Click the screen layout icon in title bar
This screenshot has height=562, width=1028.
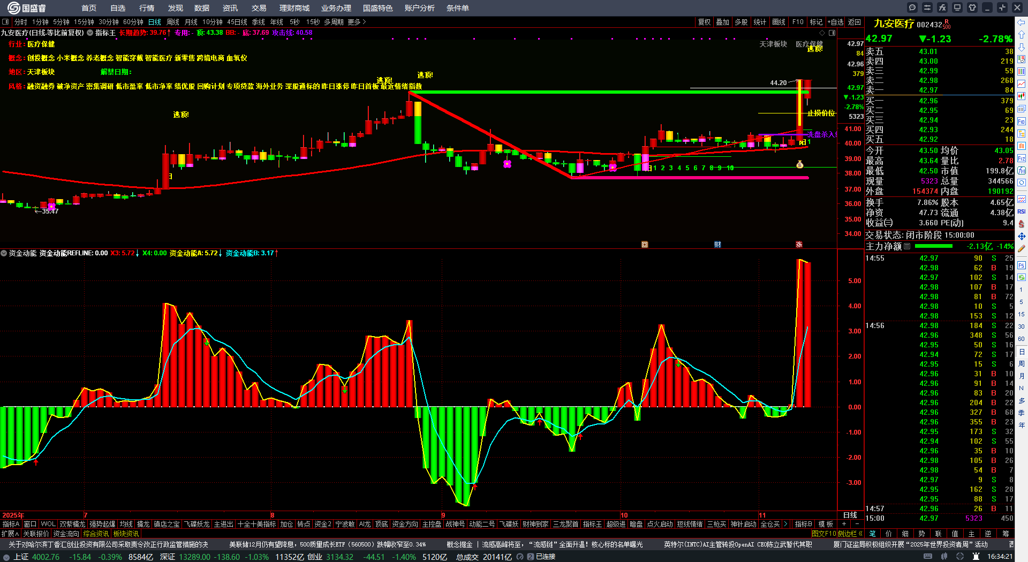957,7
